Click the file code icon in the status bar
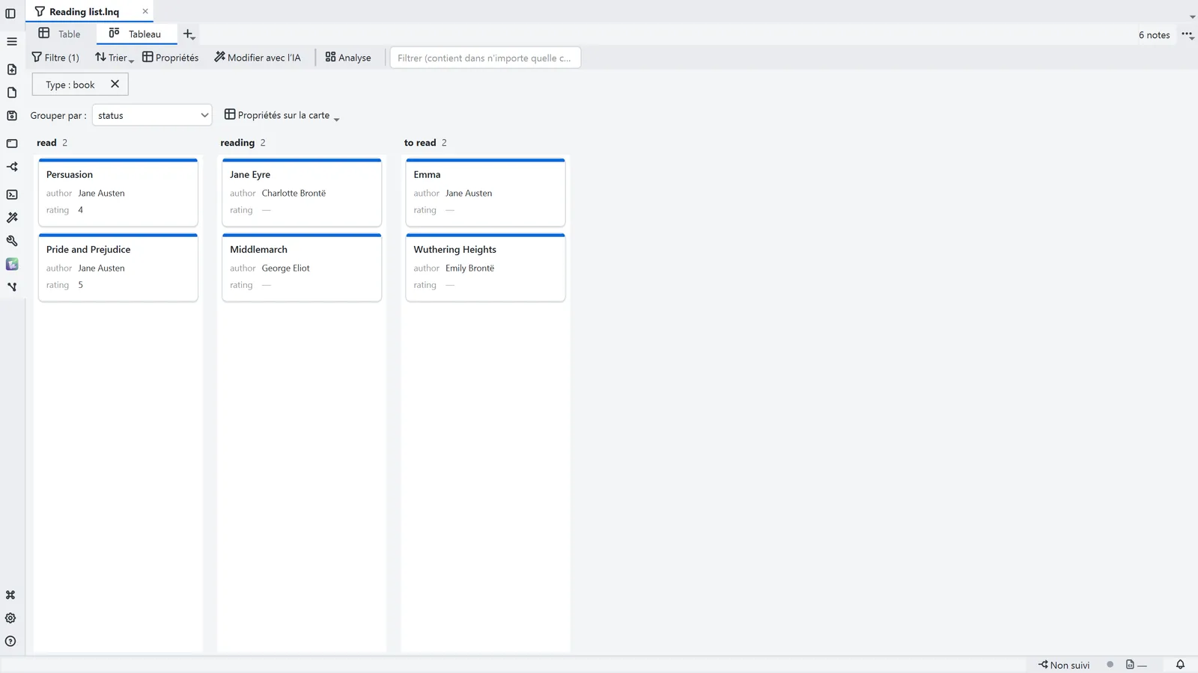1198x673 pixels. pyautogui.click(x=1130, y=665)
